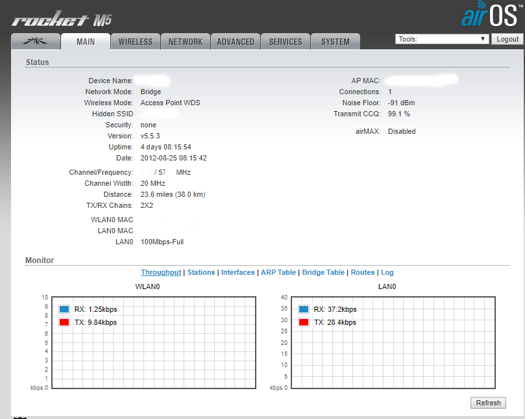Click the airOS logo
The image size is (525, 419).
tap(492, 14)
